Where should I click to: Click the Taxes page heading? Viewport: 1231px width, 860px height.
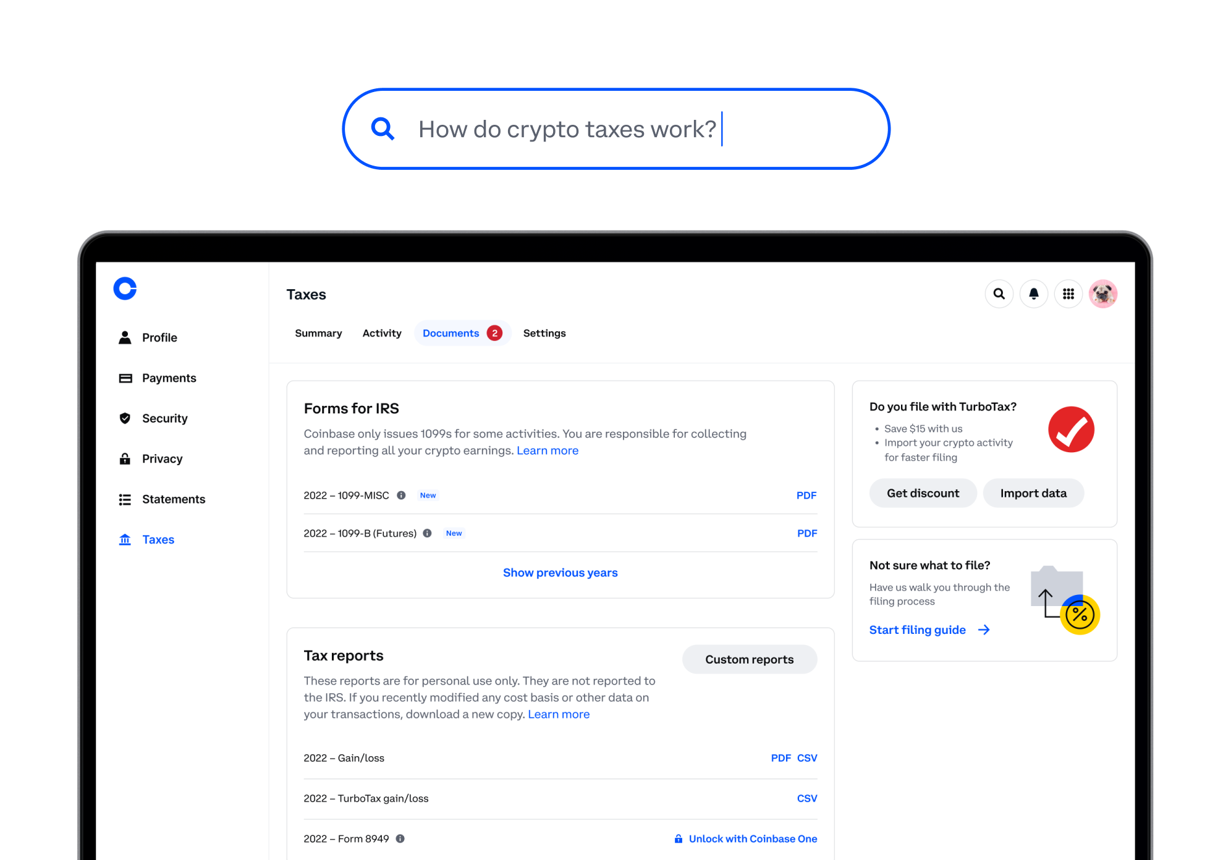[x=306, y=295]
